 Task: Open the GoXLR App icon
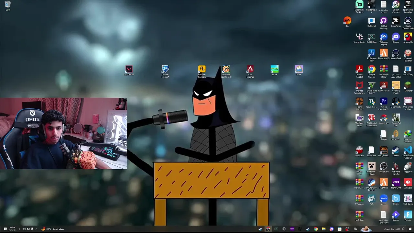pyautogui.click(x=372, y=38)
